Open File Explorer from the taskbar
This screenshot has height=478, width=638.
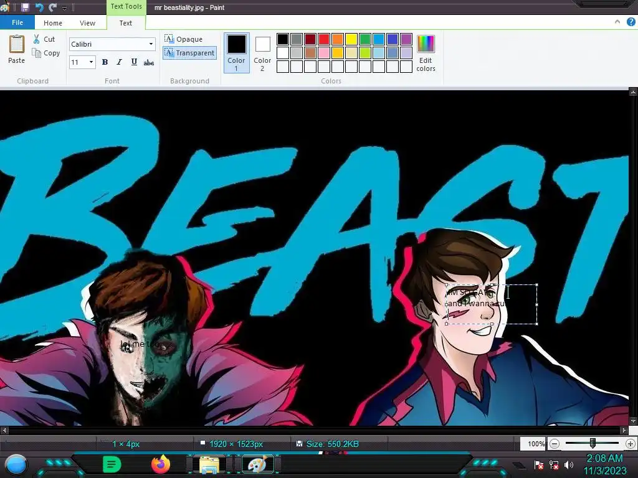click(x=209, y=464)
